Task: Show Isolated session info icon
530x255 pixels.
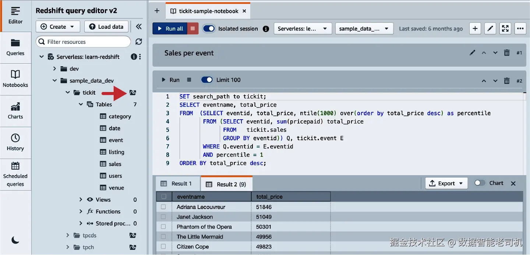Action: click(x=266, y=29)
